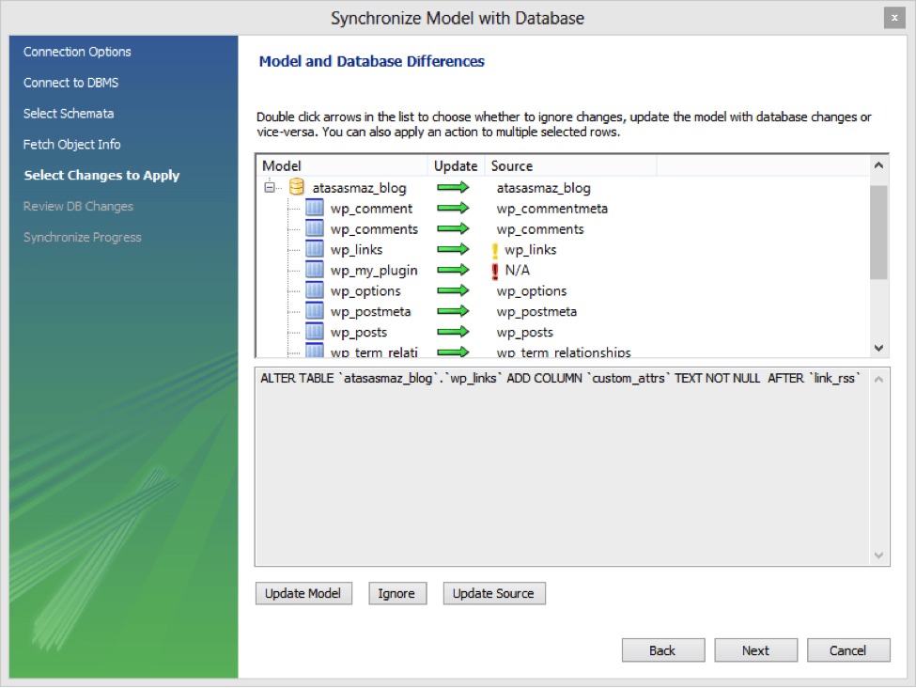This screenshot has height=688, width=916.
Task: Click the atasasmaz_blog source entry
Action: (543, 188)
